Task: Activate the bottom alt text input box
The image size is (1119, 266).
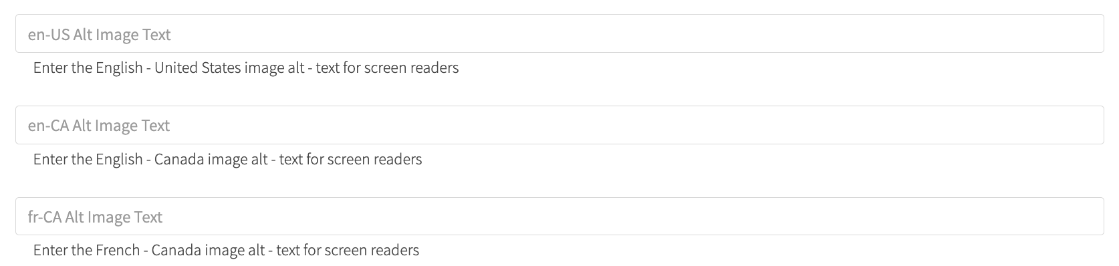Action: 559,217
